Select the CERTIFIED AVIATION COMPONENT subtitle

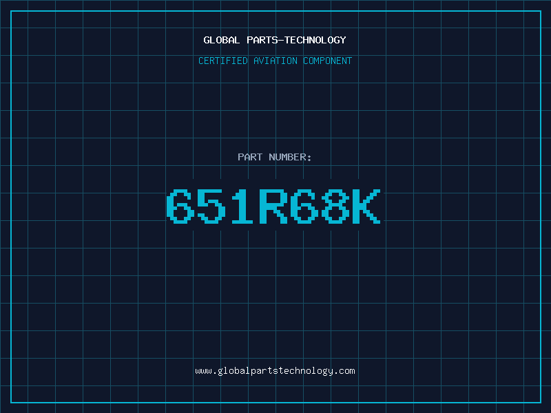click(275, 61)
